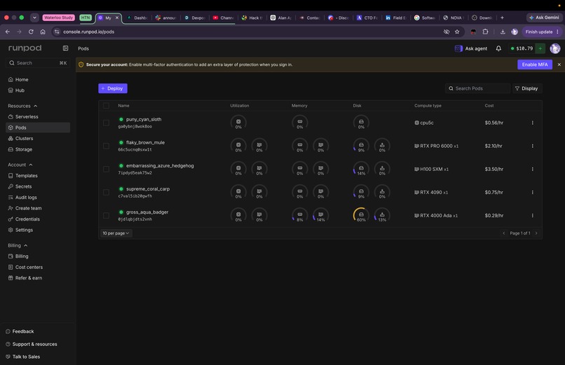Image resolution: width=565 pixels, height=365 pixels.
Task: Focus the sidebar Search box
Action: (x=38, y=63)
